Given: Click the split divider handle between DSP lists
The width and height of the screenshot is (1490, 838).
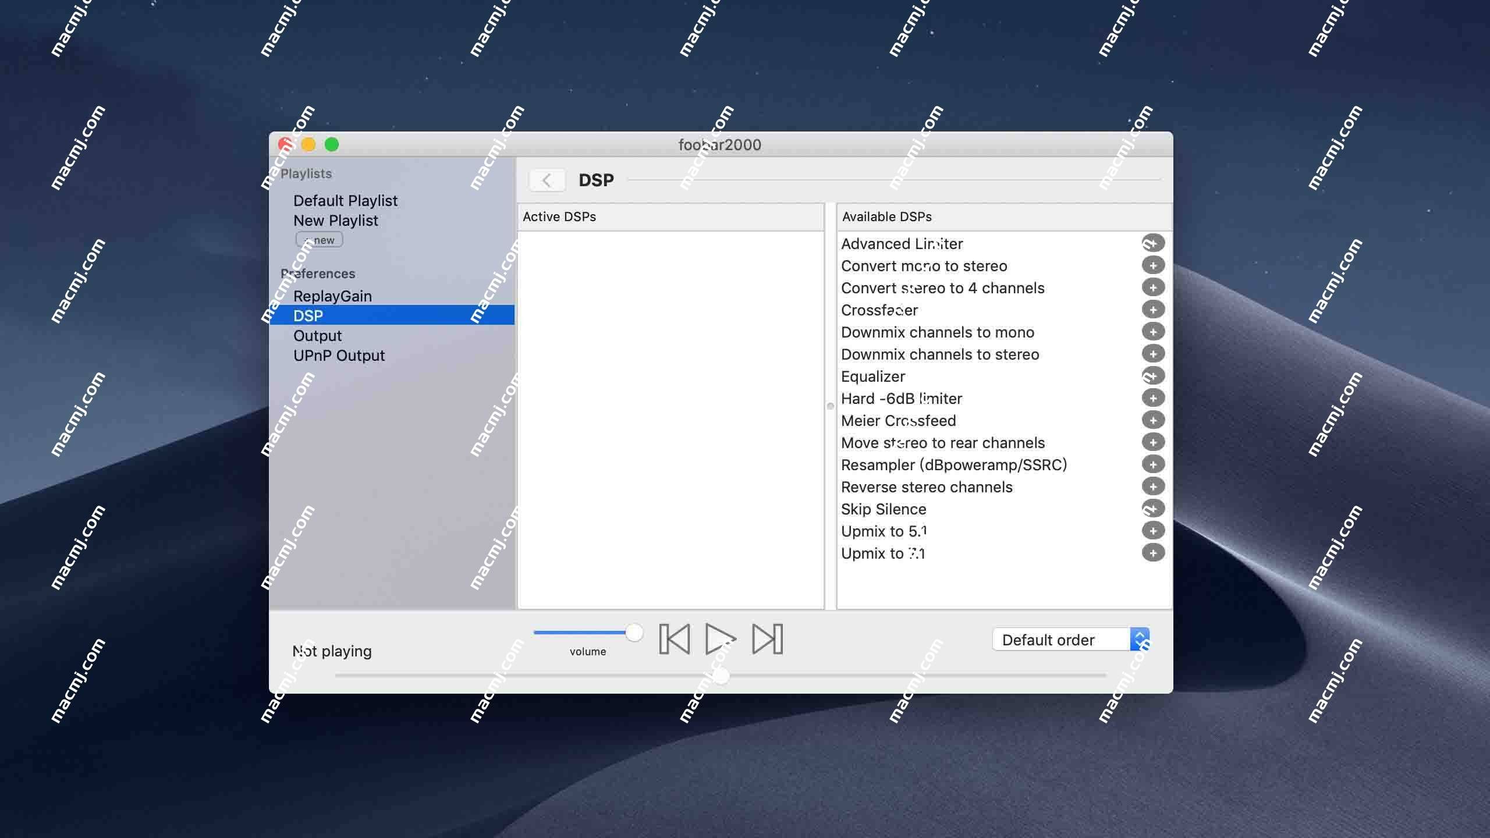Looking at the screenshot, I should tap(831, 406).
